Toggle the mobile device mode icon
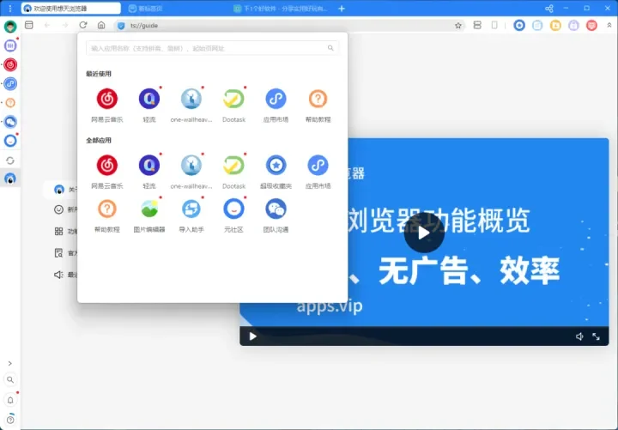618x430 pixels. pyautogui.click(x=494, y=25)
